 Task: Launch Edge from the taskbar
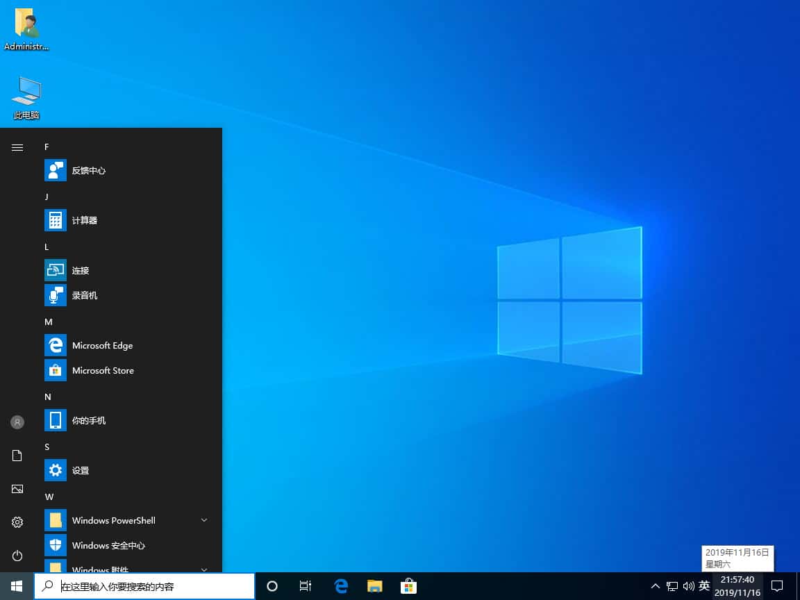click(x=341, y=586)
